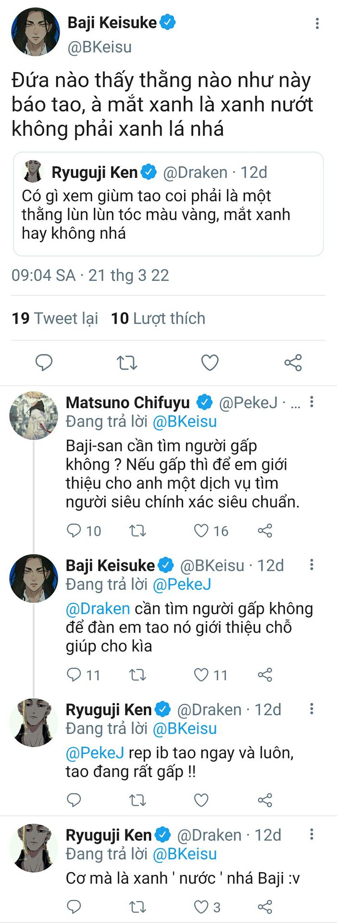Share Baji Keisuke's reply tweet

[265, 675]
